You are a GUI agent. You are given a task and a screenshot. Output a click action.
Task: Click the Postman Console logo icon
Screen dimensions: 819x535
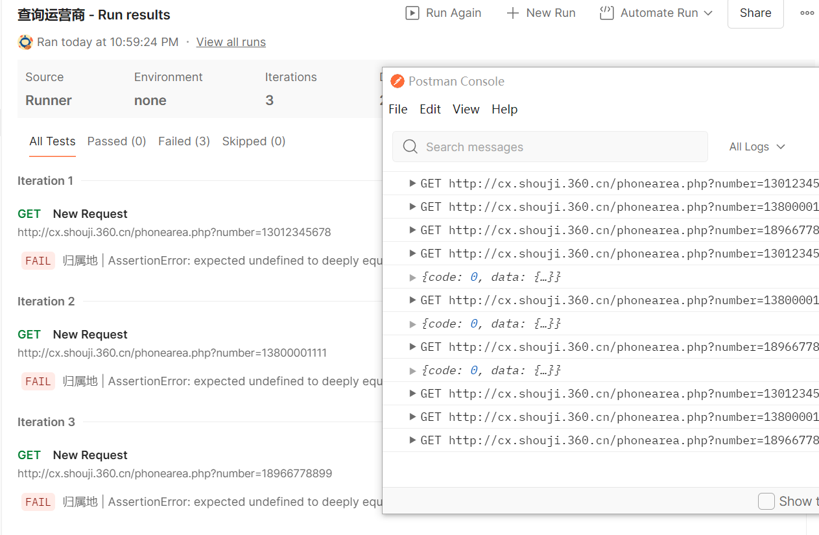397,81
